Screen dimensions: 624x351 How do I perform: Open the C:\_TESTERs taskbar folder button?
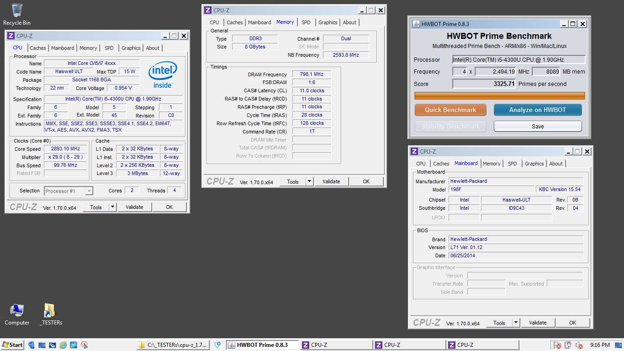[x=174, y=345]
